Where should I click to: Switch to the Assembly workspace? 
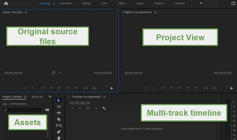[66, 3]
